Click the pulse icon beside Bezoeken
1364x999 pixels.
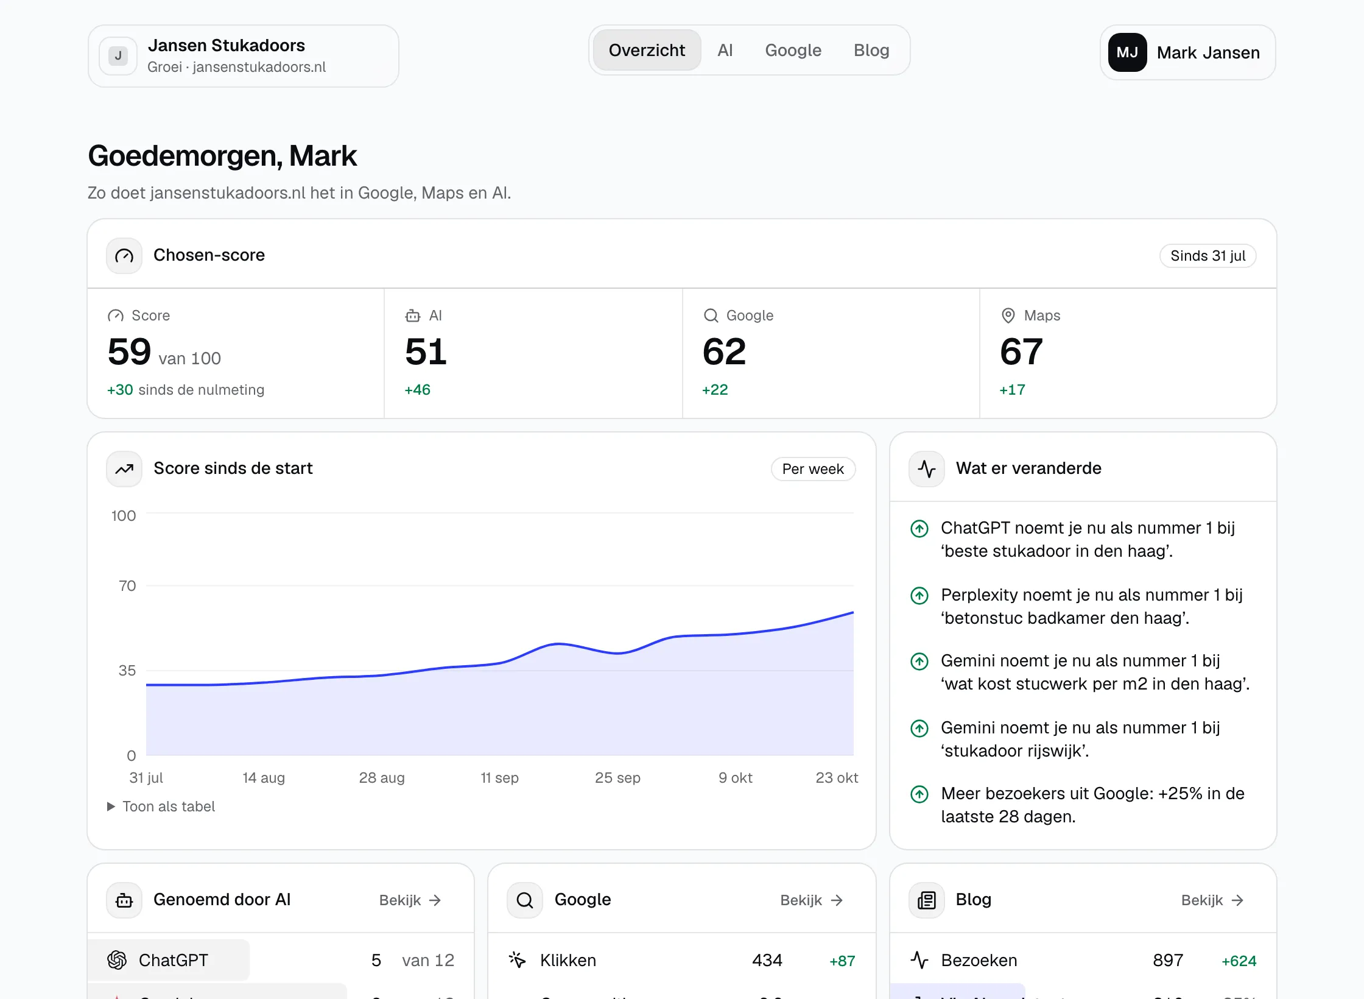pyautogui.click(x=919, y=960)
